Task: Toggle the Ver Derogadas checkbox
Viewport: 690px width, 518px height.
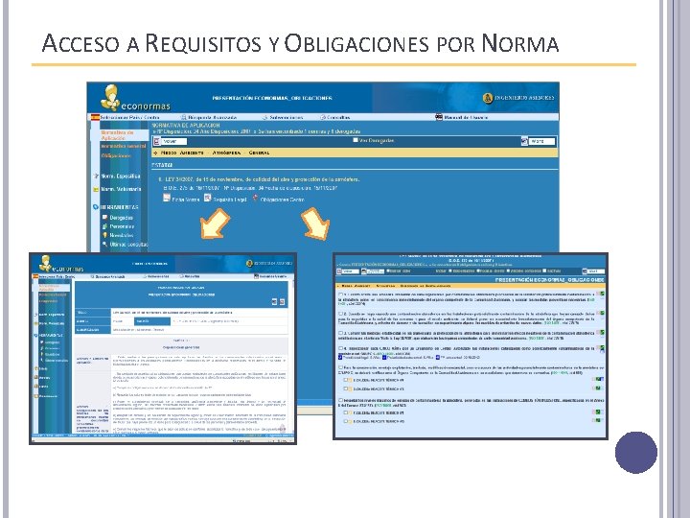Action: [x=356, y=140]
